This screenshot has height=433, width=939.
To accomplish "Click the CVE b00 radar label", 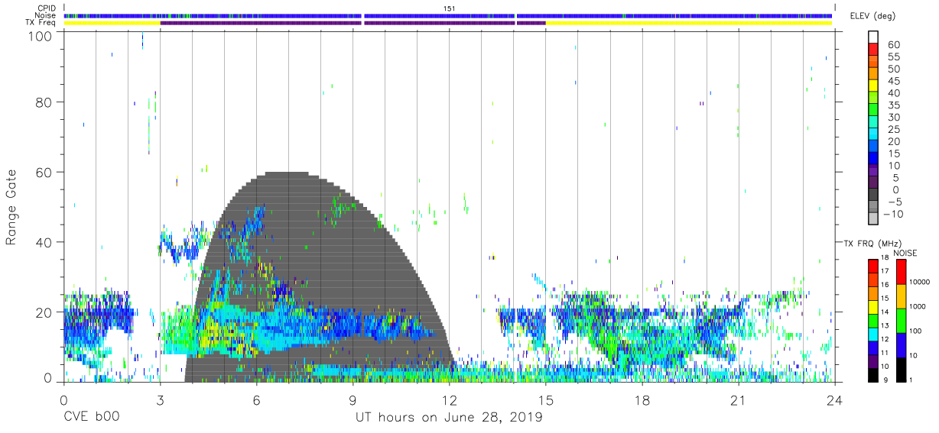I will coord(91,418).
